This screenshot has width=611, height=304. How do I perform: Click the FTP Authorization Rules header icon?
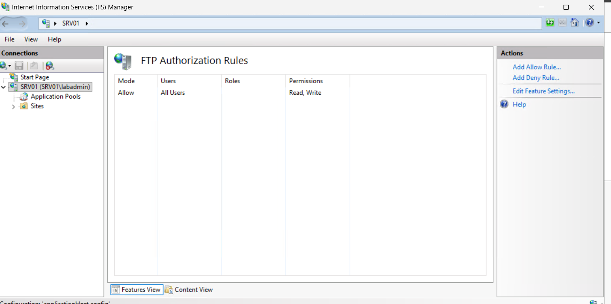click(x=123, y=61)
